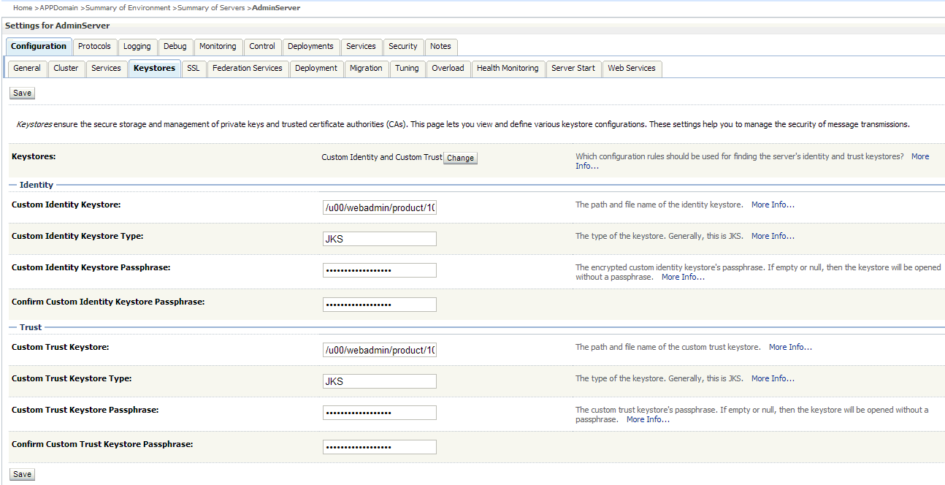Click the 'Keystores:' field label
Screen dimensions: 945x485
[34, 156]
